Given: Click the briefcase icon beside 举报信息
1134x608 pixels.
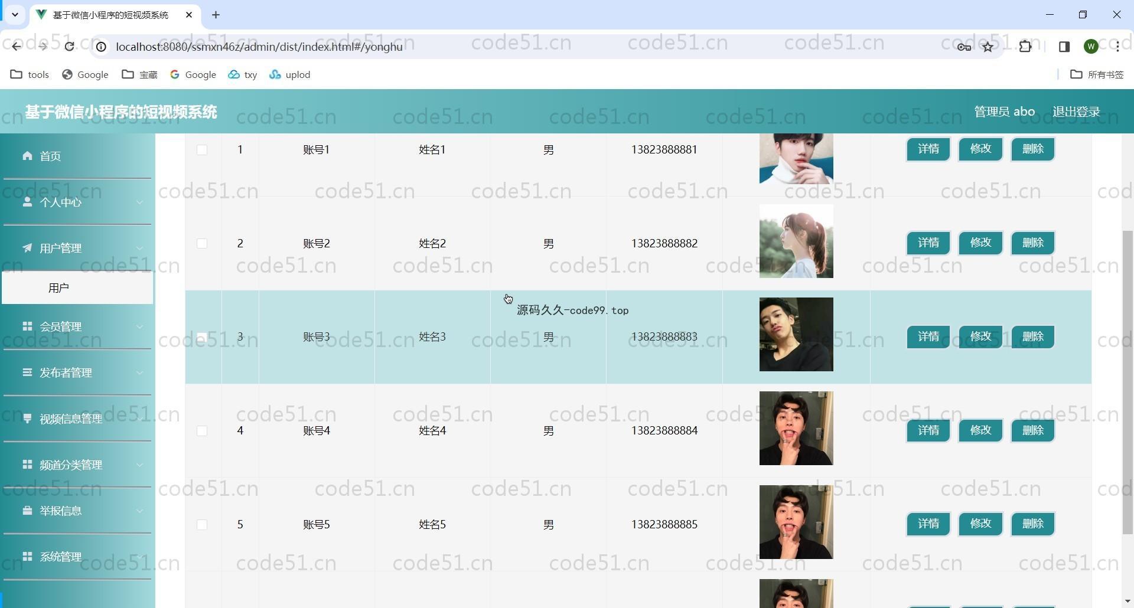Looking at the screenshot, I should point(27,511).
